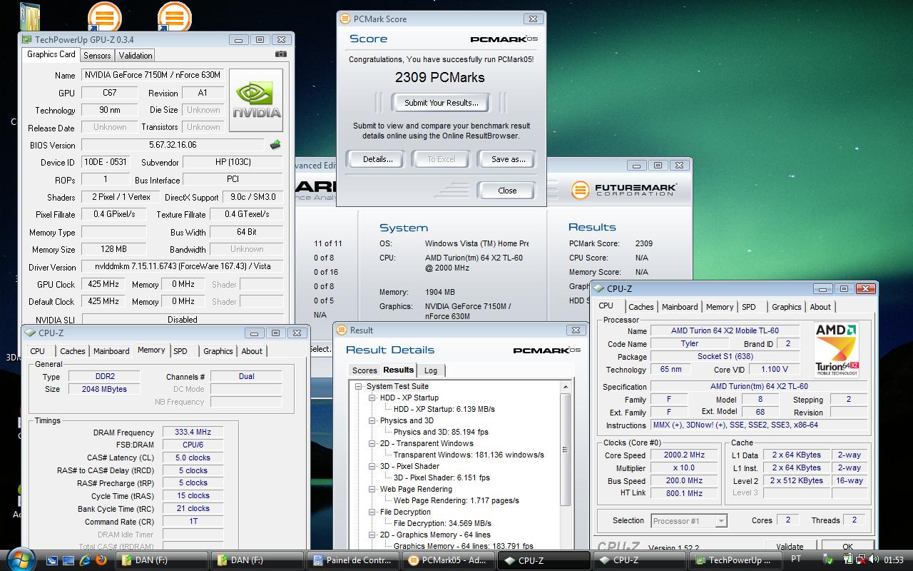Click the GPU-Z screenshot camera icon
This screenshot has width=913, height=571.
[281, 54]
